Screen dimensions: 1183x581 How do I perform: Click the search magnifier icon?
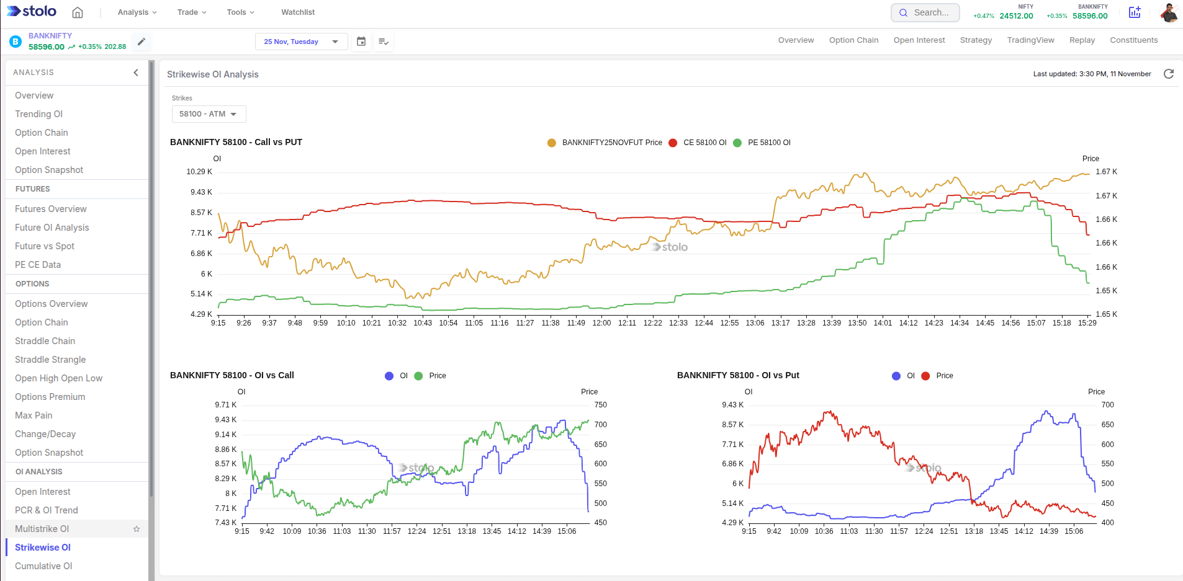(x=904, y=12)
